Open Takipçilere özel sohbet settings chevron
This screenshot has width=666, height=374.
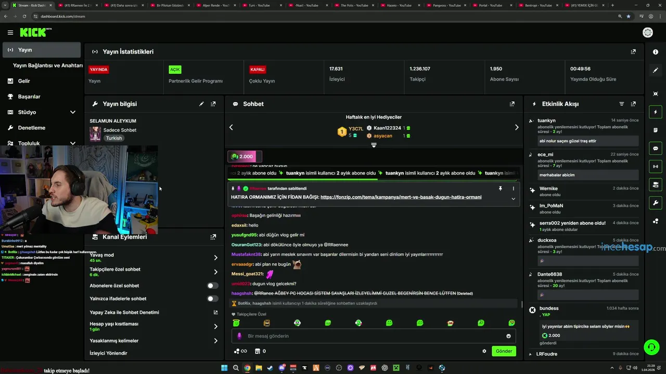coord(215,272)
